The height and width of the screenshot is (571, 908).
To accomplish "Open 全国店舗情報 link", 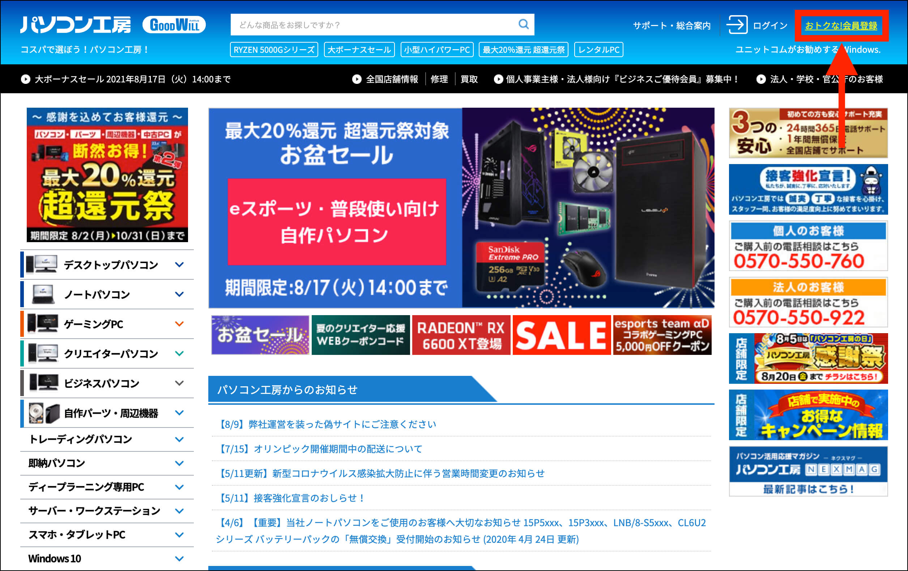I will (x=392, y=79).
